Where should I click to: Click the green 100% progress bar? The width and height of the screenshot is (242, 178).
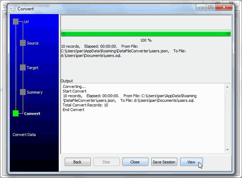point(146,34)
